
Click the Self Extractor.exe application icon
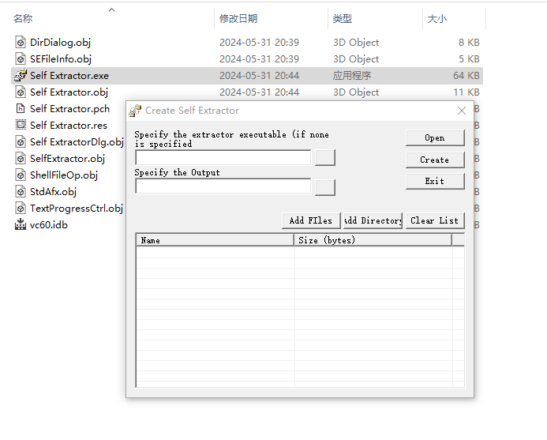21,75
